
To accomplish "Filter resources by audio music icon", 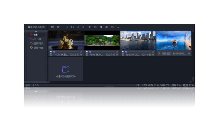I will [78, 27].
